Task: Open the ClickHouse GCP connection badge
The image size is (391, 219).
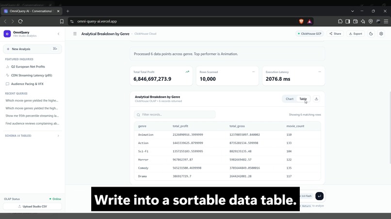Action: click(310, 34)
